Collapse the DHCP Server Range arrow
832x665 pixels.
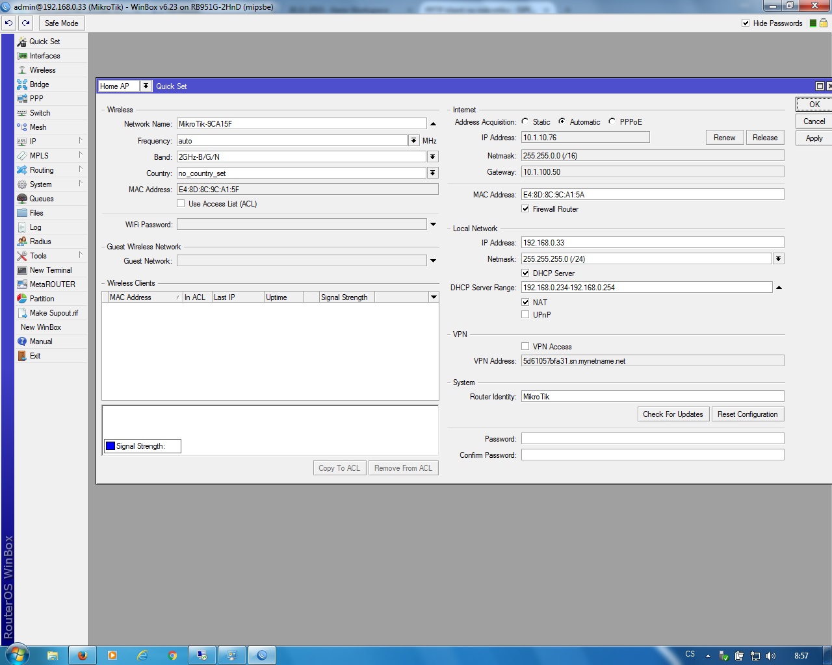coord(779,288)
